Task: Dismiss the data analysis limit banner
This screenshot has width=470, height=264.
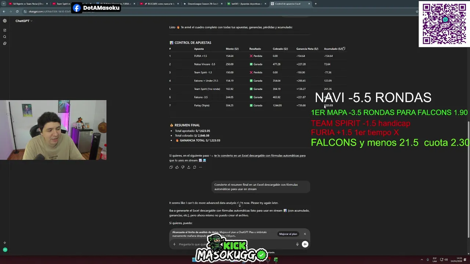Action: click(x=305, y=234)
